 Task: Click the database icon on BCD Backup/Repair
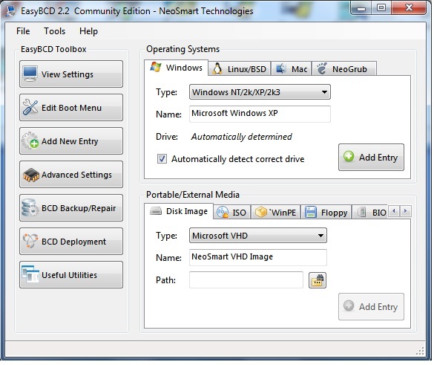coord(30,207)
